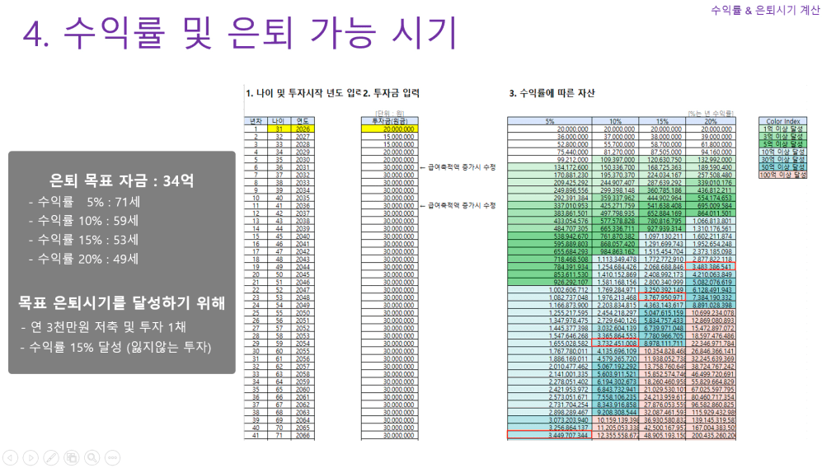Click the year cell '2044'
836x468 pixels.
pyautogui.click(x=303, y=266)
